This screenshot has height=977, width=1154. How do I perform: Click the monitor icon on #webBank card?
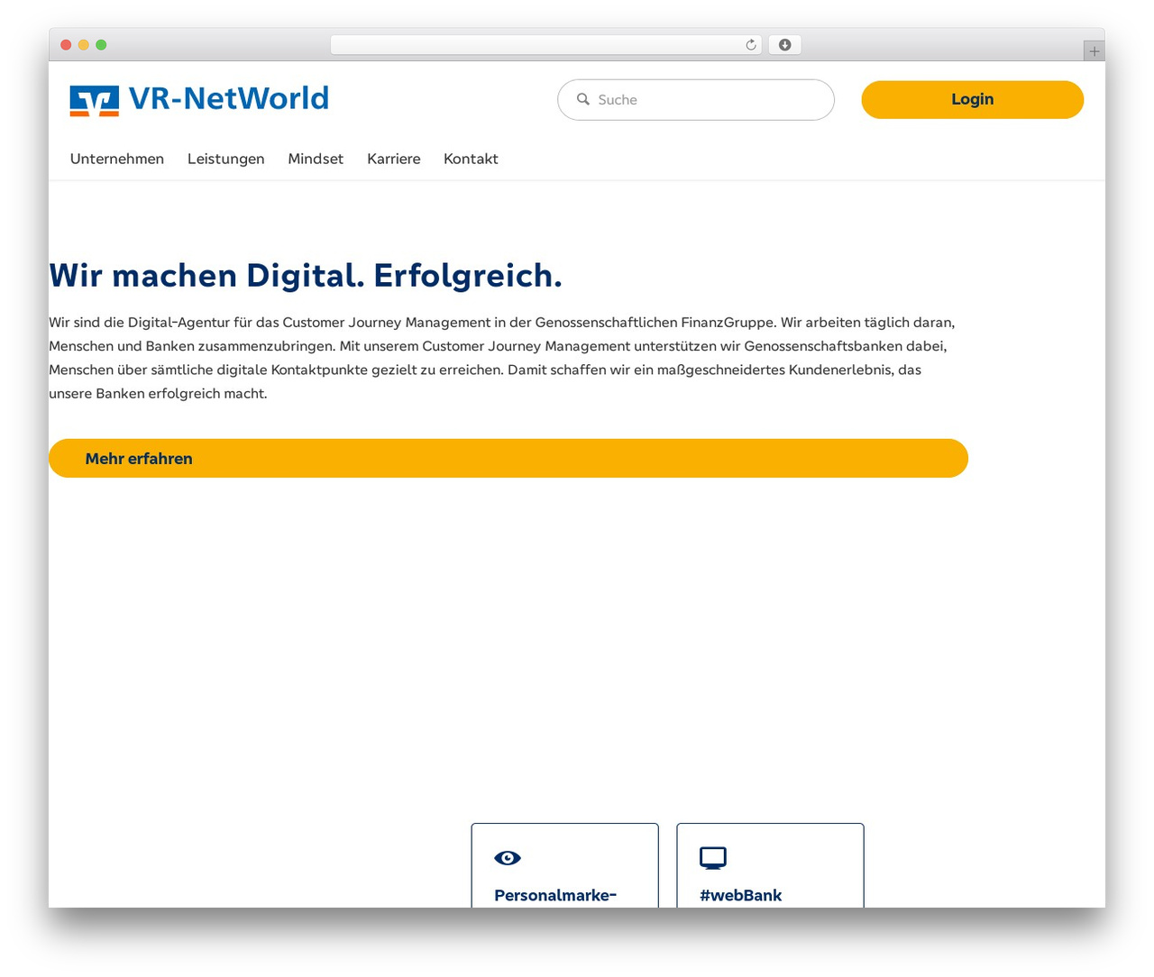[x=713, y=858]
